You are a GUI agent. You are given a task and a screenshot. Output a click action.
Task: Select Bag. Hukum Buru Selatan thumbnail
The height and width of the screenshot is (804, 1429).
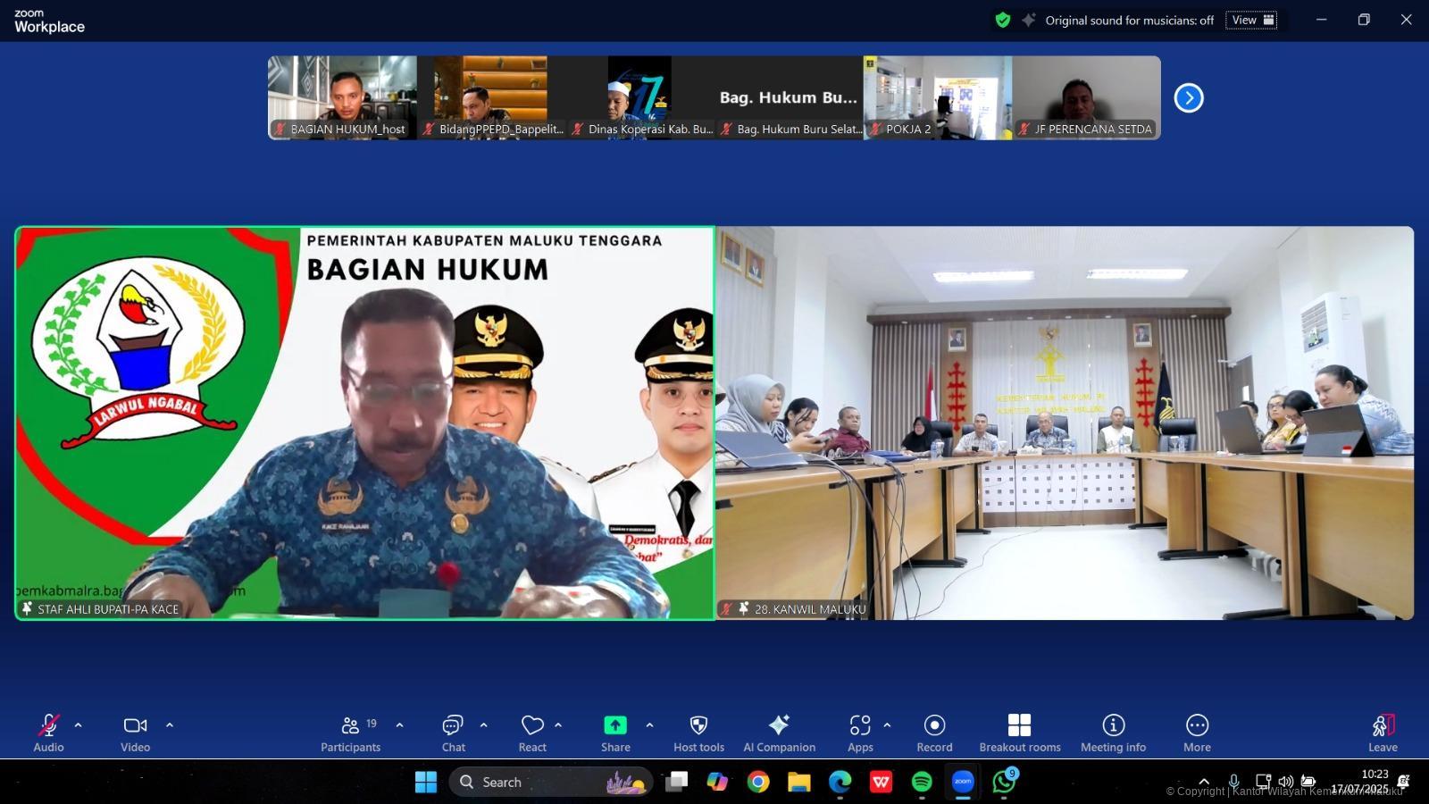click(x=789, y=97)
